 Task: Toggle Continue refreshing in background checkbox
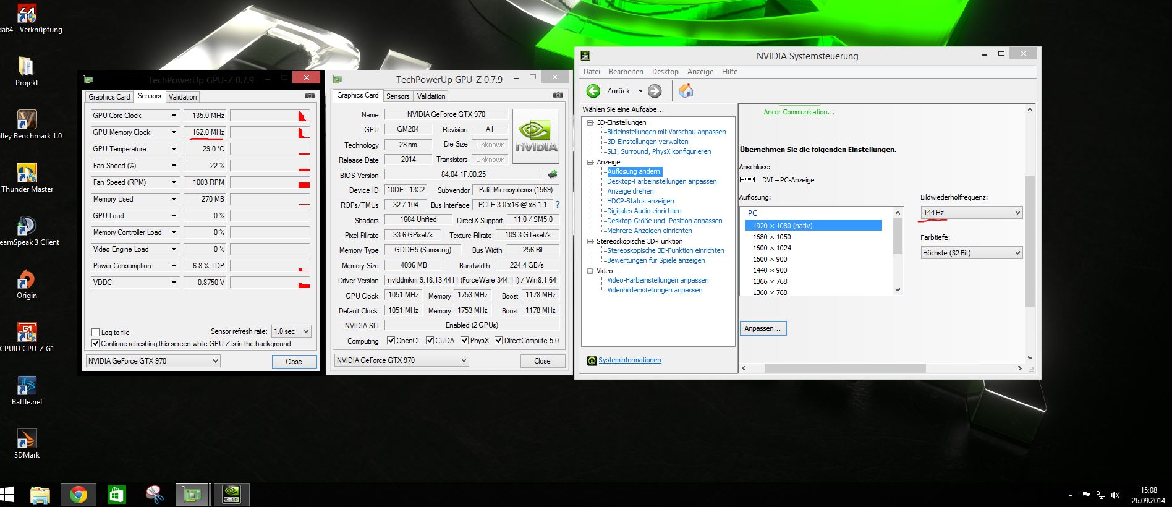pos(96,343)
